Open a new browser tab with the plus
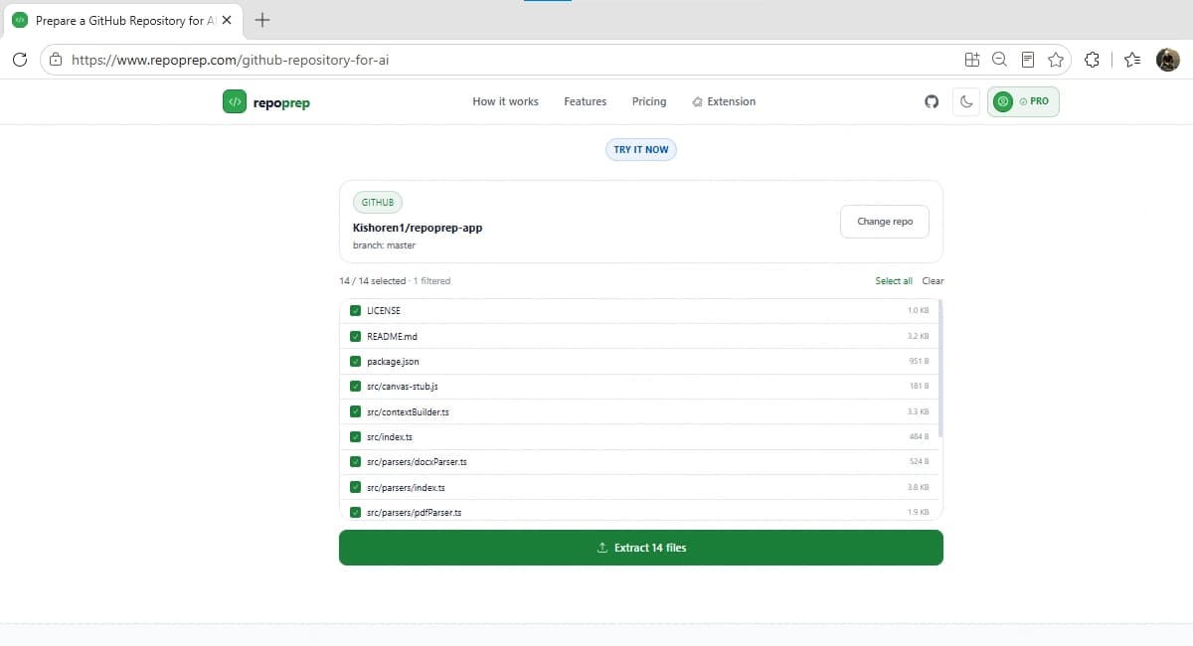 262,20
